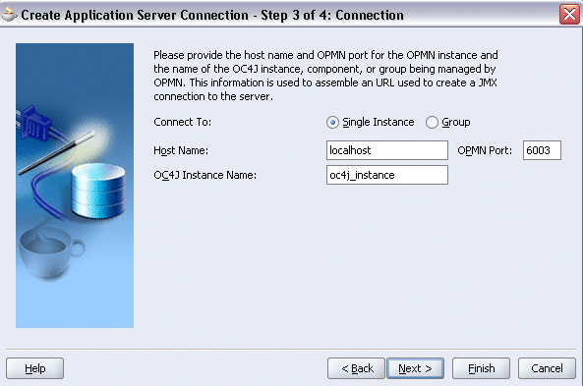The width and height of the screenshot is (583, 386).
Task: Cancel the connection wizard
Action: pos(547,368)
